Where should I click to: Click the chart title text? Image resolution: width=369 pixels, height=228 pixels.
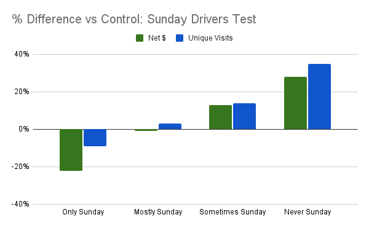coord(134,19)
